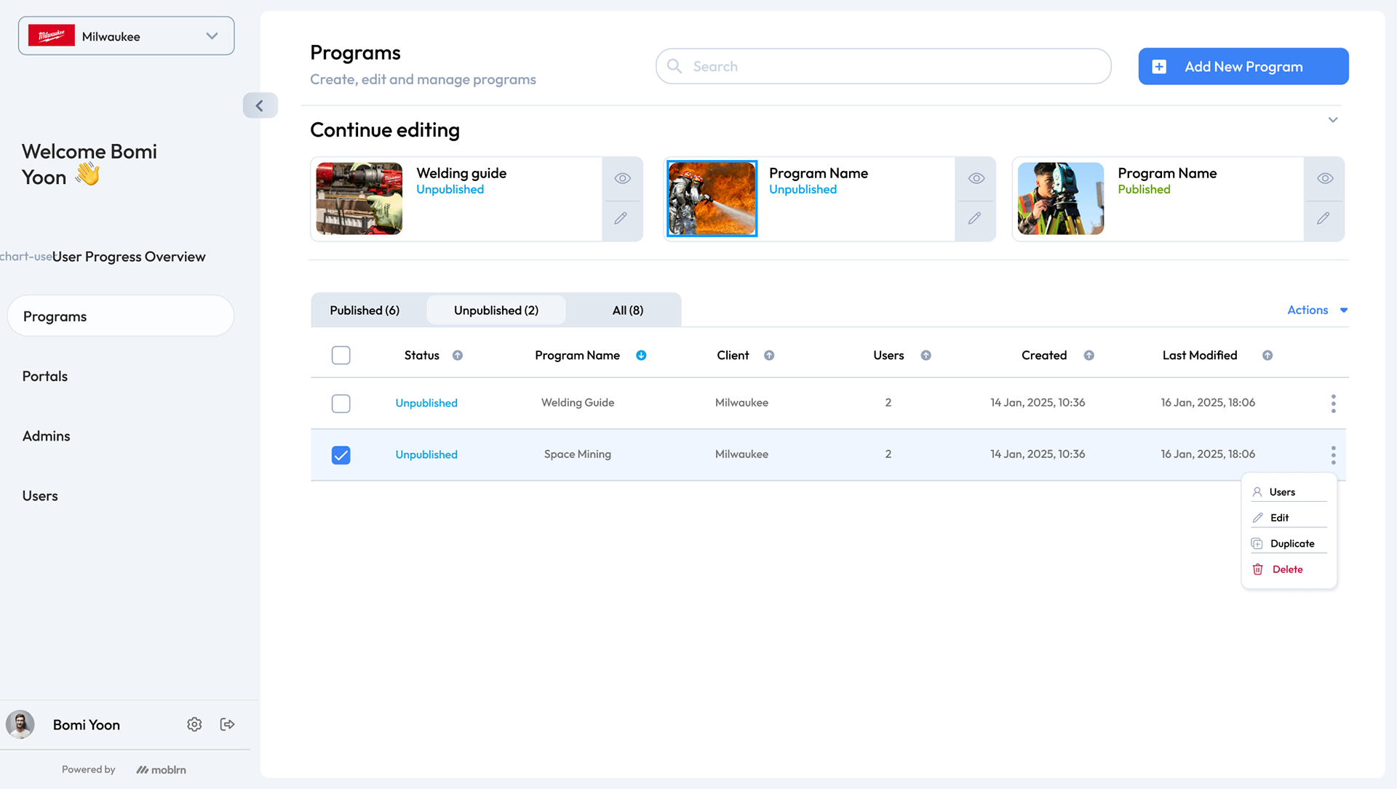This screenshot has width=1397, height=789.
Task: Click the settings gear next to Bomi Yoon
Action: click(x=194, y=724)
